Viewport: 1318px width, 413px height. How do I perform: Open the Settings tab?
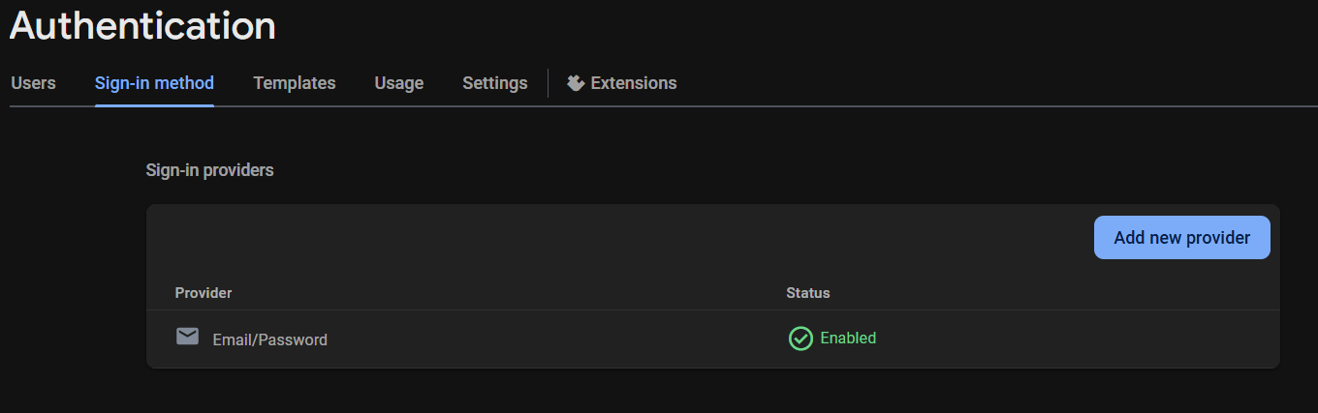(x=495, y=83)
